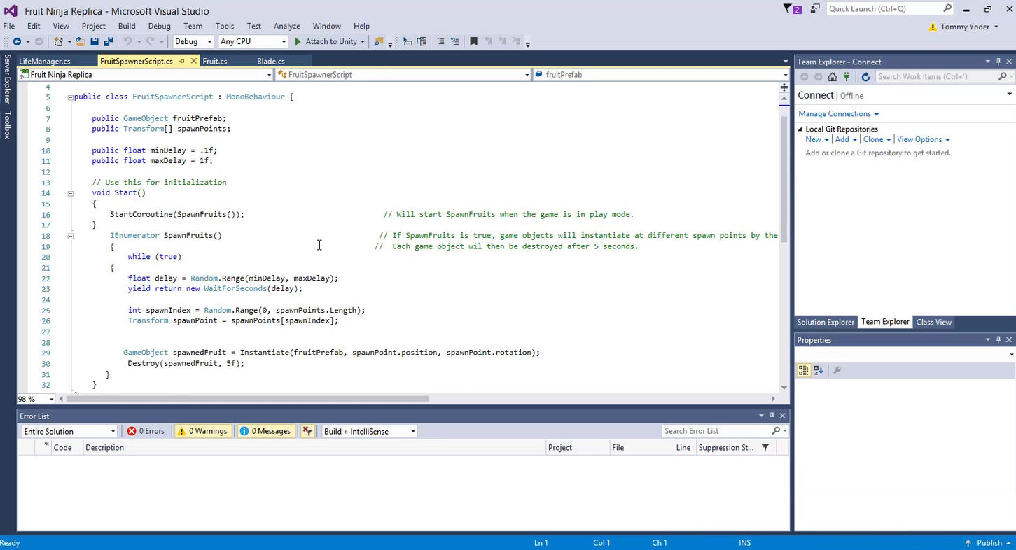Open the Toolbox side tab

click(7, 125)
